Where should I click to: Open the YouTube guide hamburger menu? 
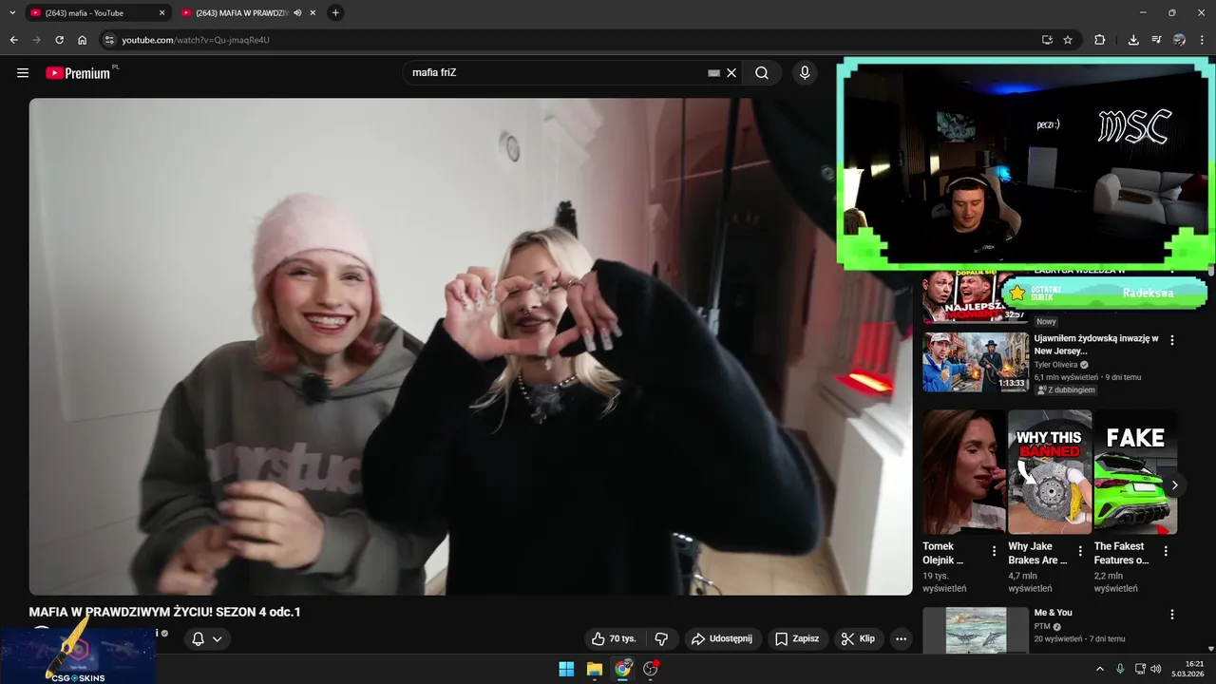coord(23,73)
